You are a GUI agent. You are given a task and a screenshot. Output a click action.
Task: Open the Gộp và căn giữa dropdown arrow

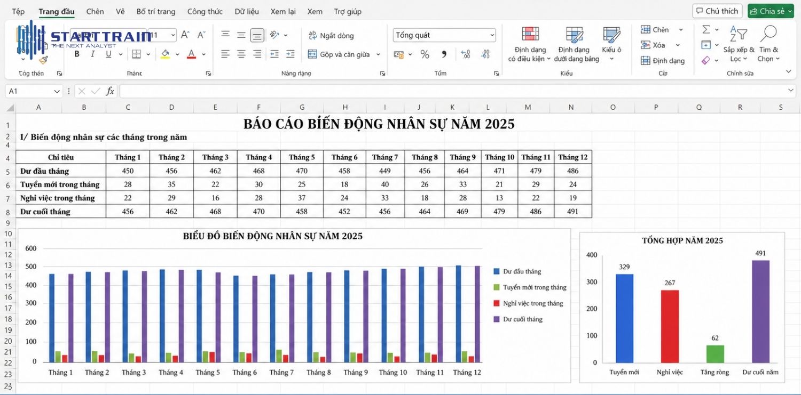[378, 54]
